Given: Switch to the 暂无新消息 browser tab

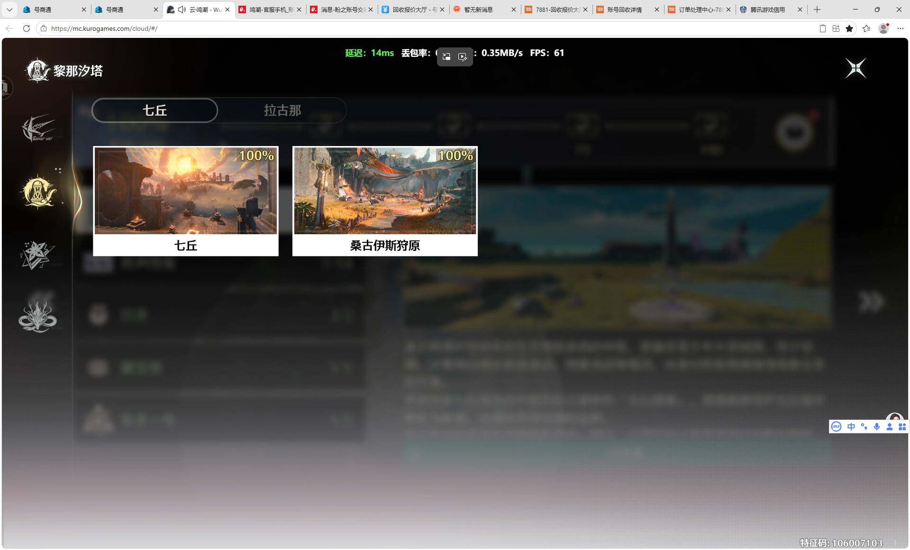Looking at the screenshot, I should click(x=485, y=9).
